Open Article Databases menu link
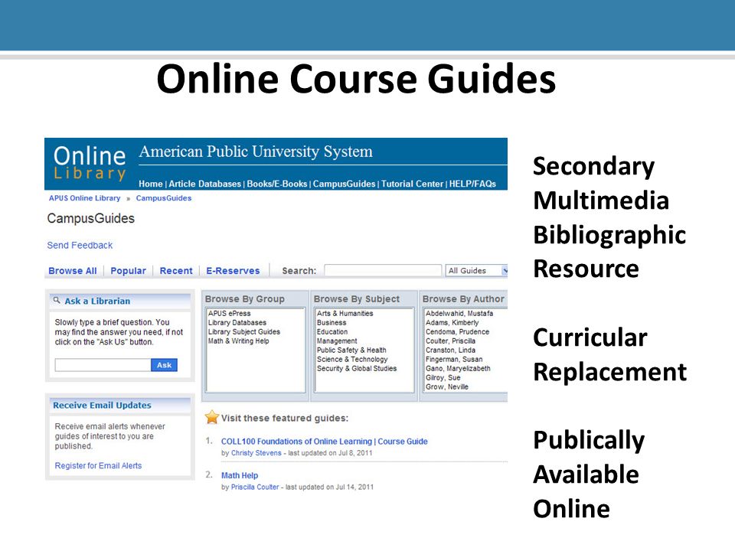Image resolution: width=735 pixels, height=551 pixels. point(205,184)
